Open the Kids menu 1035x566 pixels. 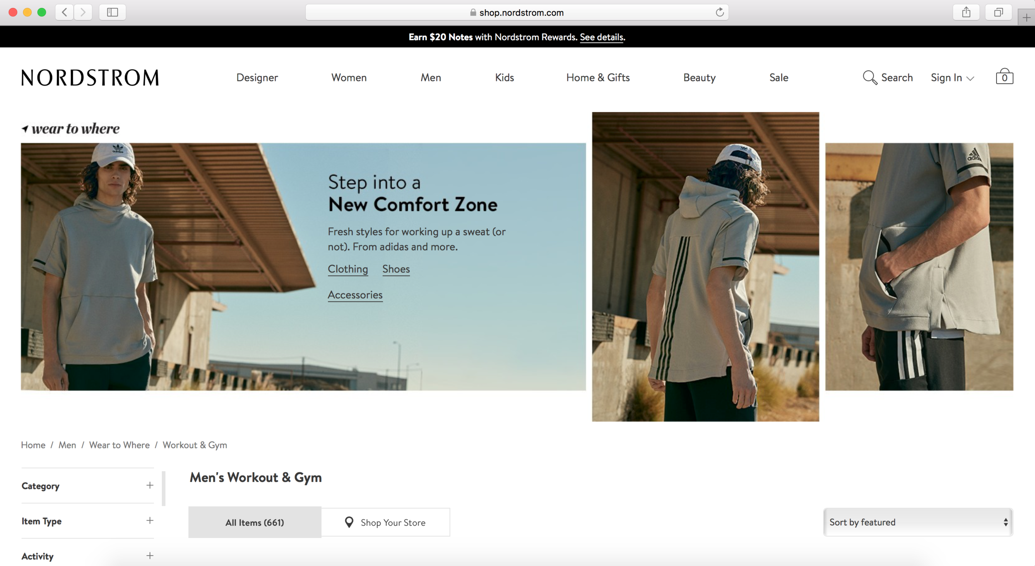504,78
